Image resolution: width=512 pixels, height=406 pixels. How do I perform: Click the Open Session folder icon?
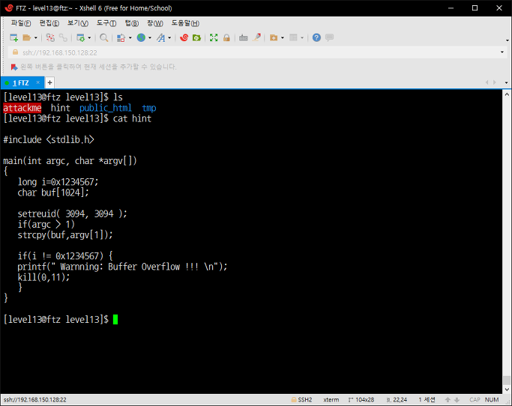pyautogui.click(x=27, y=38)
